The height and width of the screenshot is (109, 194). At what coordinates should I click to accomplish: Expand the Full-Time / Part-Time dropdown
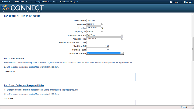pos(122,35)
